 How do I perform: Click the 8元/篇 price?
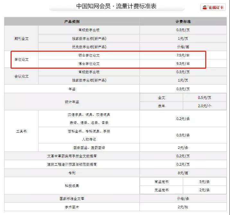[183, 173]
